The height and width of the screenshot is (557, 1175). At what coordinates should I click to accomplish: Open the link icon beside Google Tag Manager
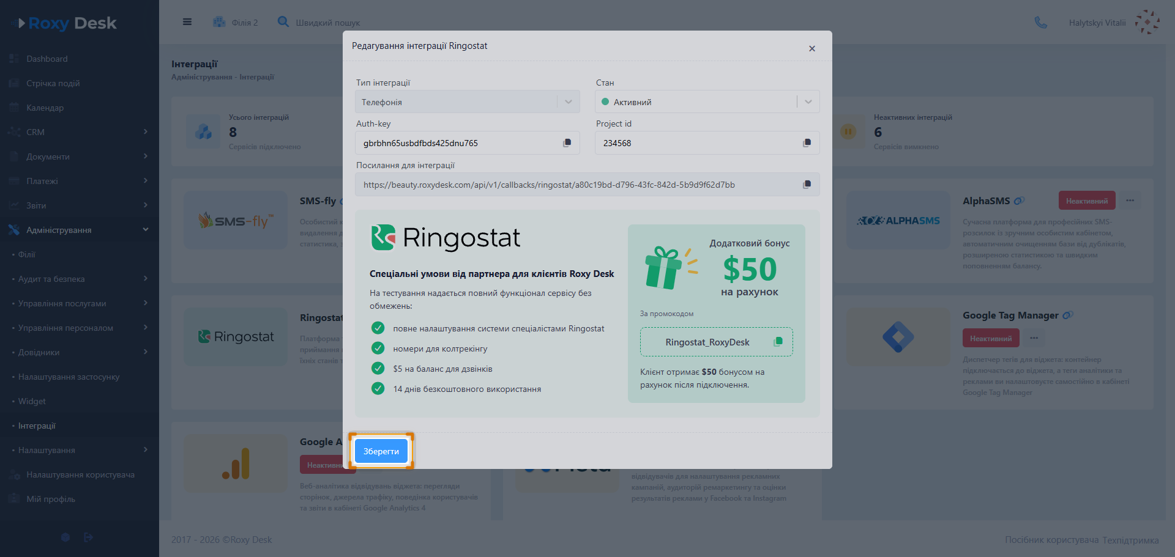point(1068,315)
